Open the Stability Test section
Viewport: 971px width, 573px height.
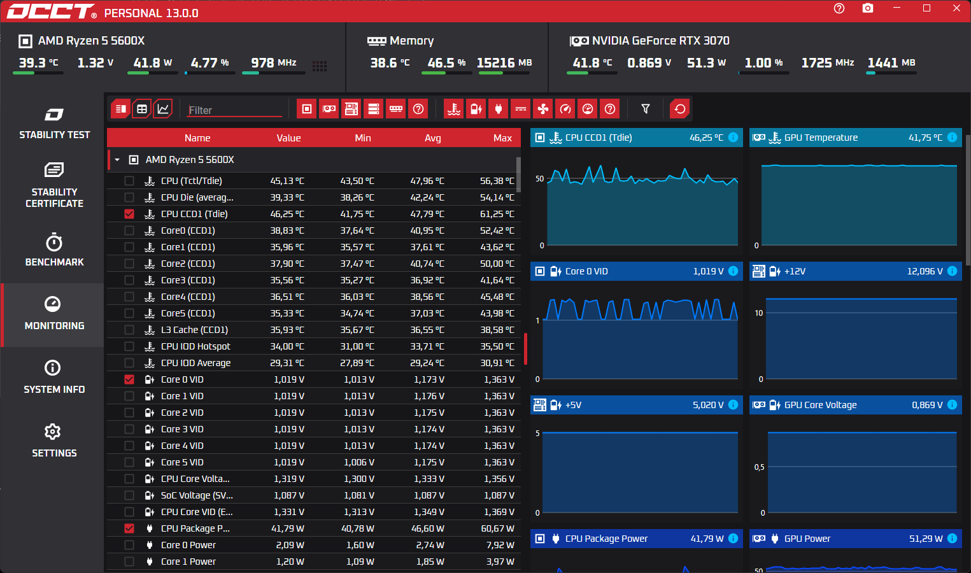coord(54,124)
